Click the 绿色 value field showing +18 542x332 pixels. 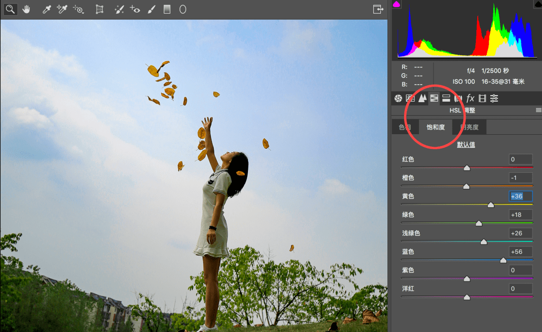pos(520,215)
